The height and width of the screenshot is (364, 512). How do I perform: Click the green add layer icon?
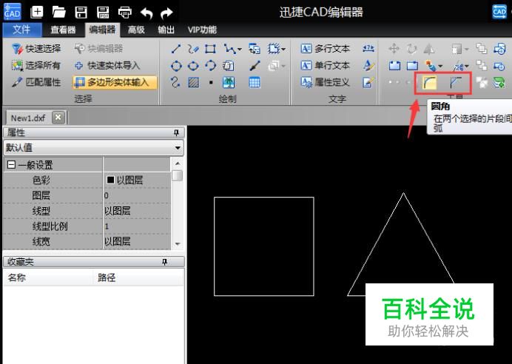pos(499,82)
